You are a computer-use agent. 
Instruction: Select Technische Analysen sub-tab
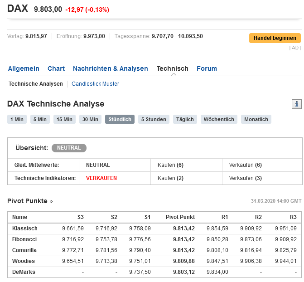36,84
